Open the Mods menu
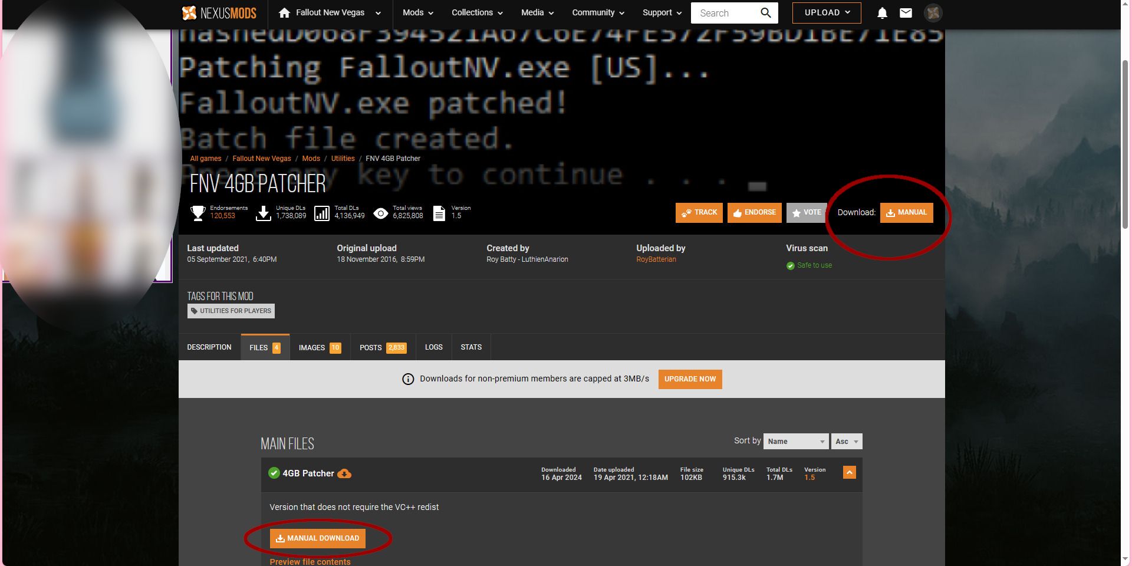 point(418,12)
